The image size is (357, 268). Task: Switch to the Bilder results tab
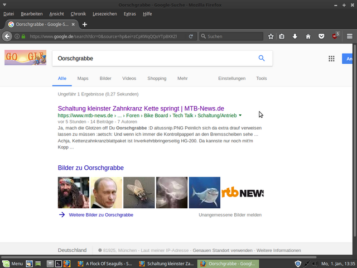click(105, 78)
